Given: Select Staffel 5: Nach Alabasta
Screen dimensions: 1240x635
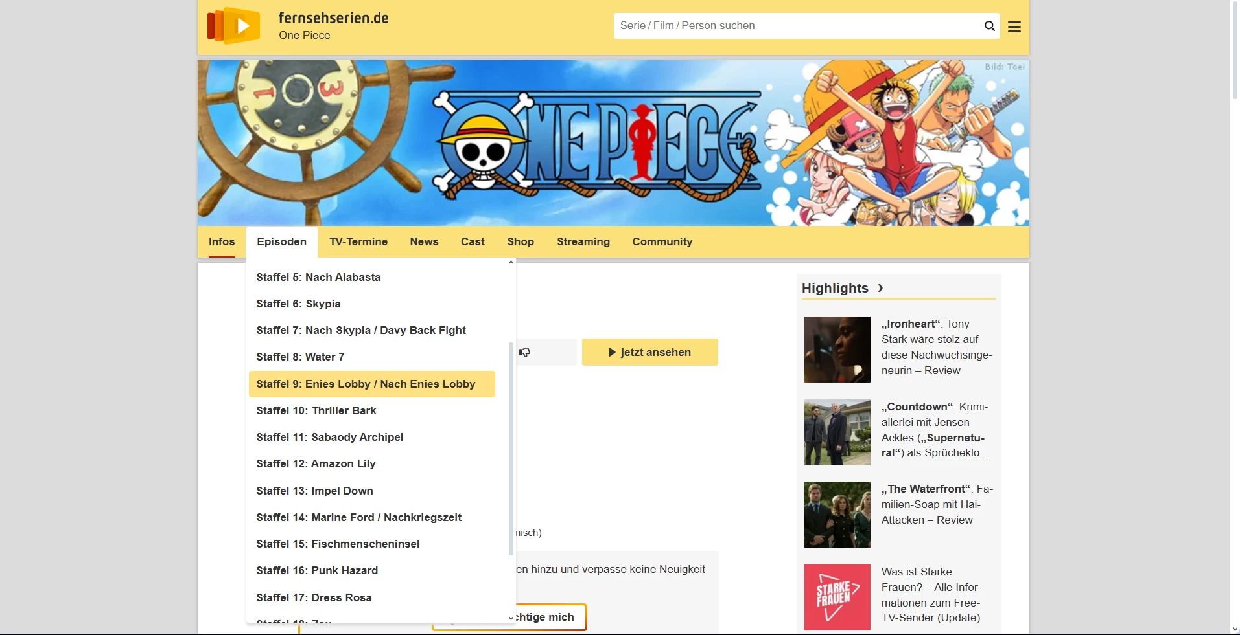Looking at the screenshot, I should click(x=372, y=277).
